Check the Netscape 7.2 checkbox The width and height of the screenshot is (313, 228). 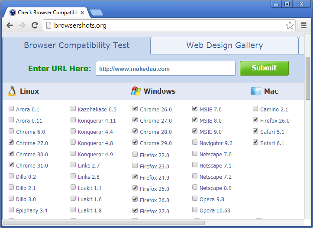195,176
